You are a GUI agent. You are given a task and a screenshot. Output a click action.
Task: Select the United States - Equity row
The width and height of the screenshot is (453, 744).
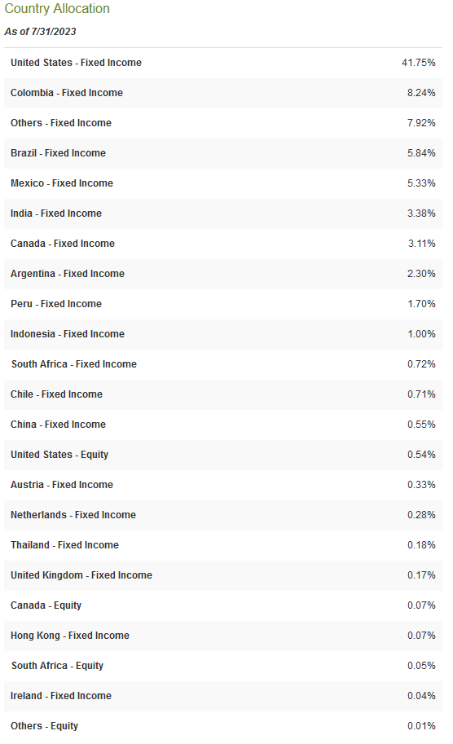tap(223, 455)
